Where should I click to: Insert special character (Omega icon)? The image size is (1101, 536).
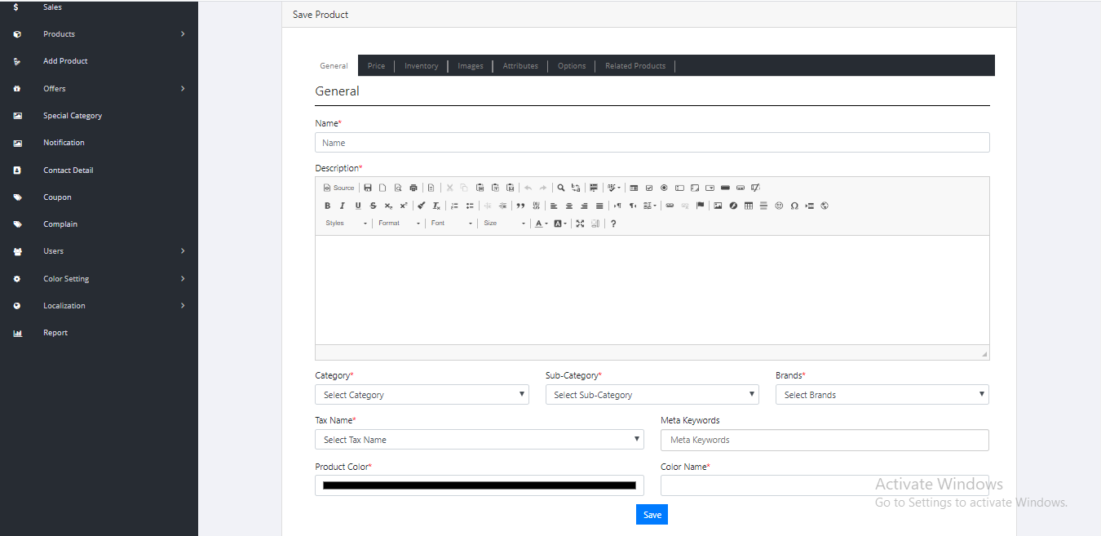click(x=794, y=206)
